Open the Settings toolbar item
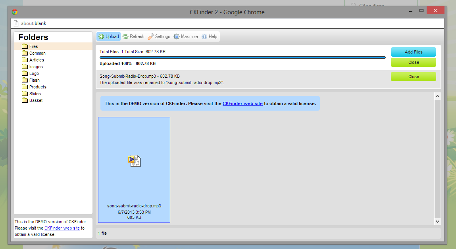Viewport: 456px width, 249px height. click(159, 36)
